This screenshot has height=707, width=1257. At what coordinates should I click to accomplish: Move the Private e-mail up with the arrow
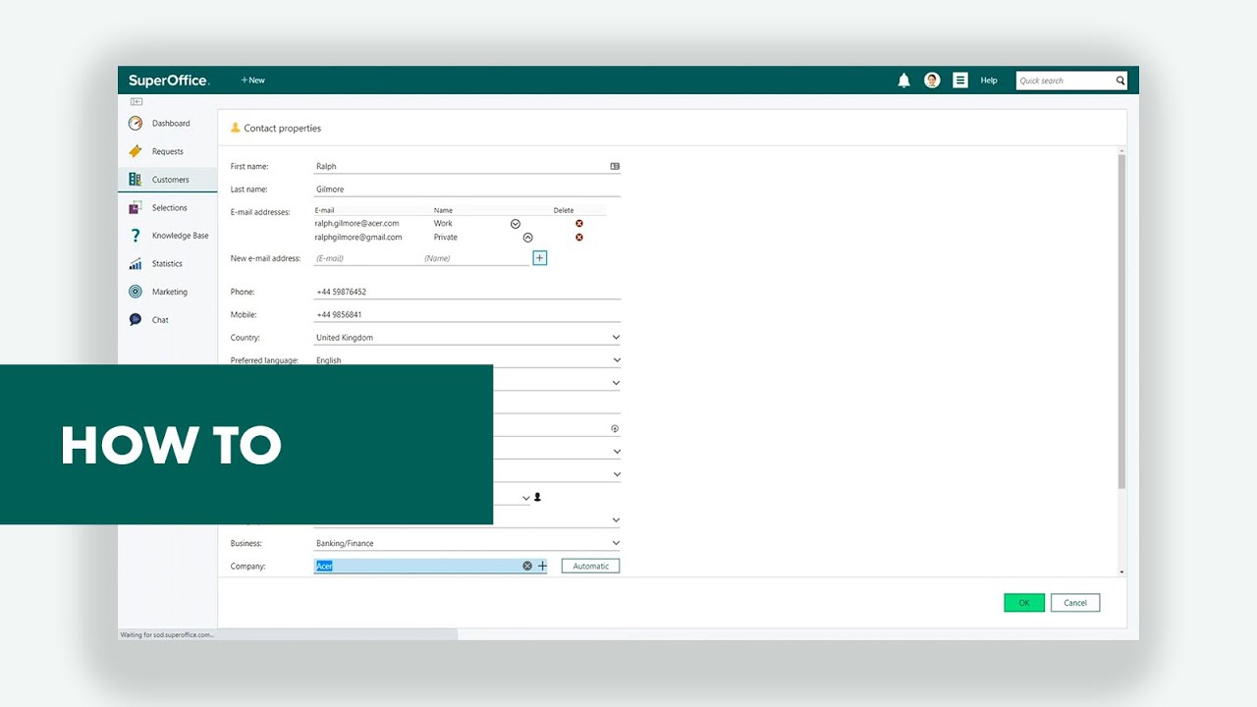pyautogui.click(x=527, y=238)
